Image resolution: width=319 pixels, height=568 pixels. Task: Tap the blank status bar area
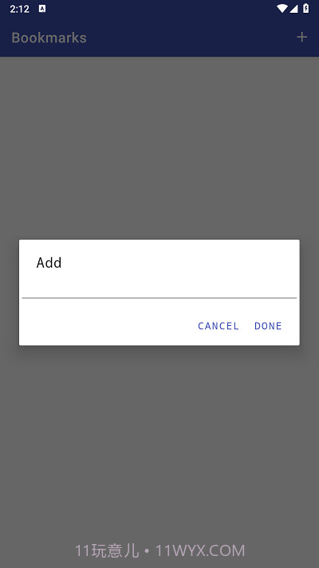click(x=159, y=9)
